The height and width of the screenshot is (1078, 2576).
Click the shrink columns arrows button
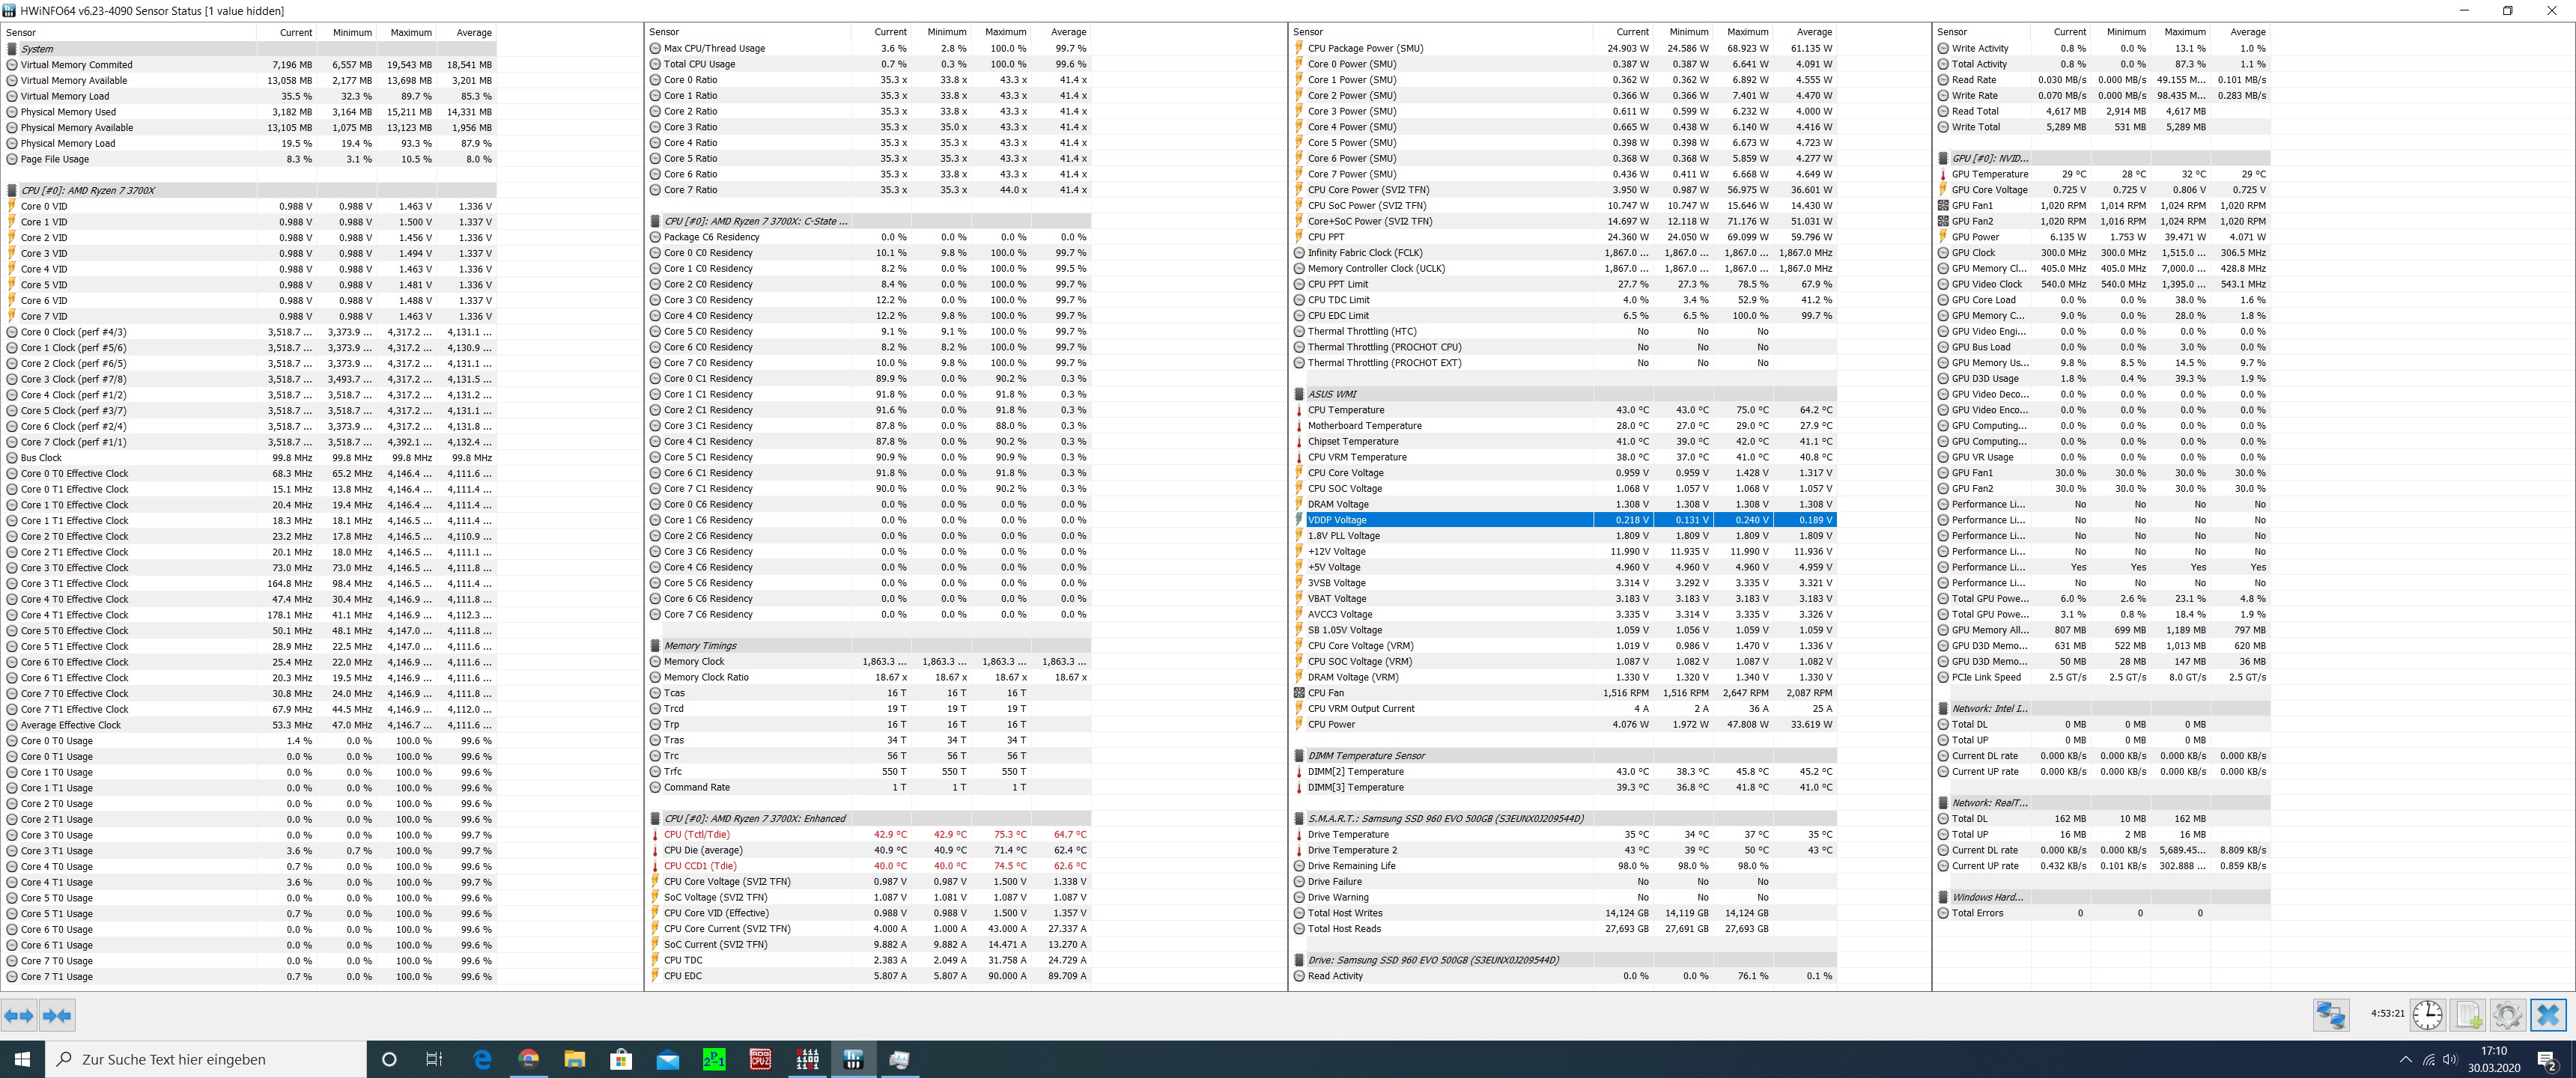pos(57,1015)
